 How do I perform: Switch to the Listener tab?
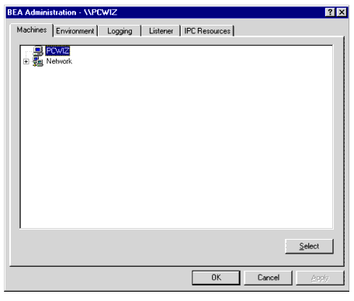click(161, 31)
